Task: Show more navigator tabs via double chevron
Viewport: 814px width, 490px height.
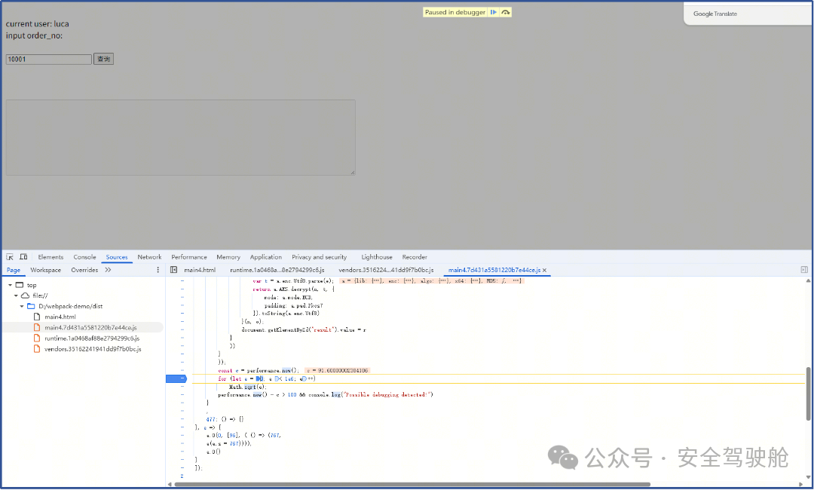Action: [108, 270]
